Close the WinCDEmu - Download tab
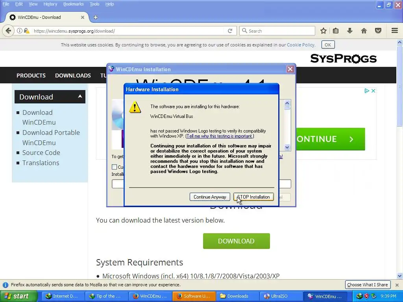Screen dimensions: 403x302 click(83, 17)
